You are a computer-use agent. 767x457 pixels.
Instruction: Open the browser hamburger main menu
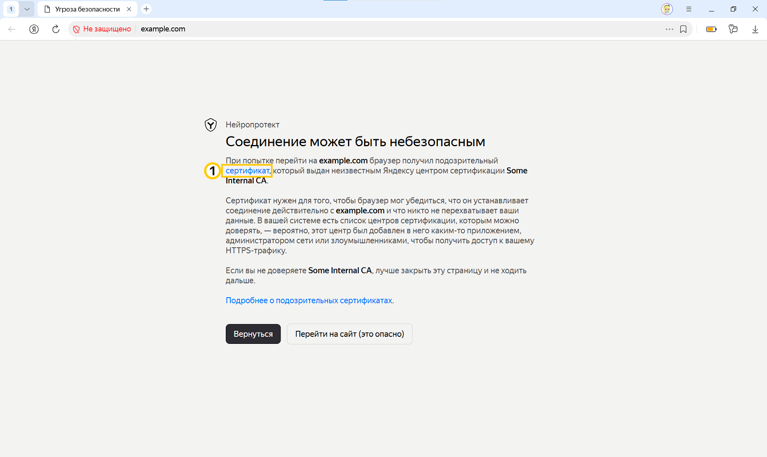click(689, 9)
